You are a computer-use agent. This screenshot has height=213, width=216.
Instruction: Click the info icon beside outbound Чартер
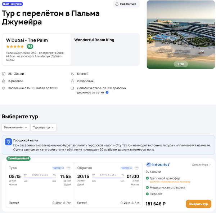click(63, 168)
